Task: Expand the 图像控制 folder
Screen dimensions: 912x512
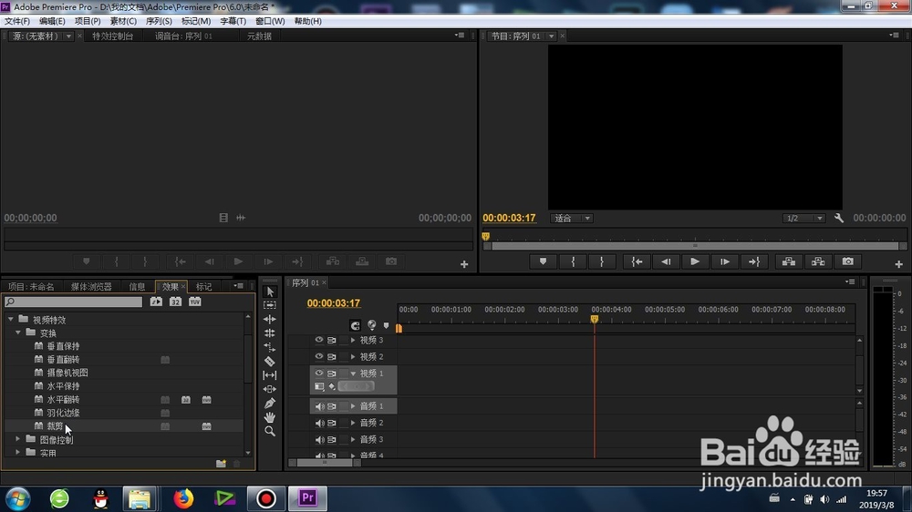Action: tap(17, 439)
